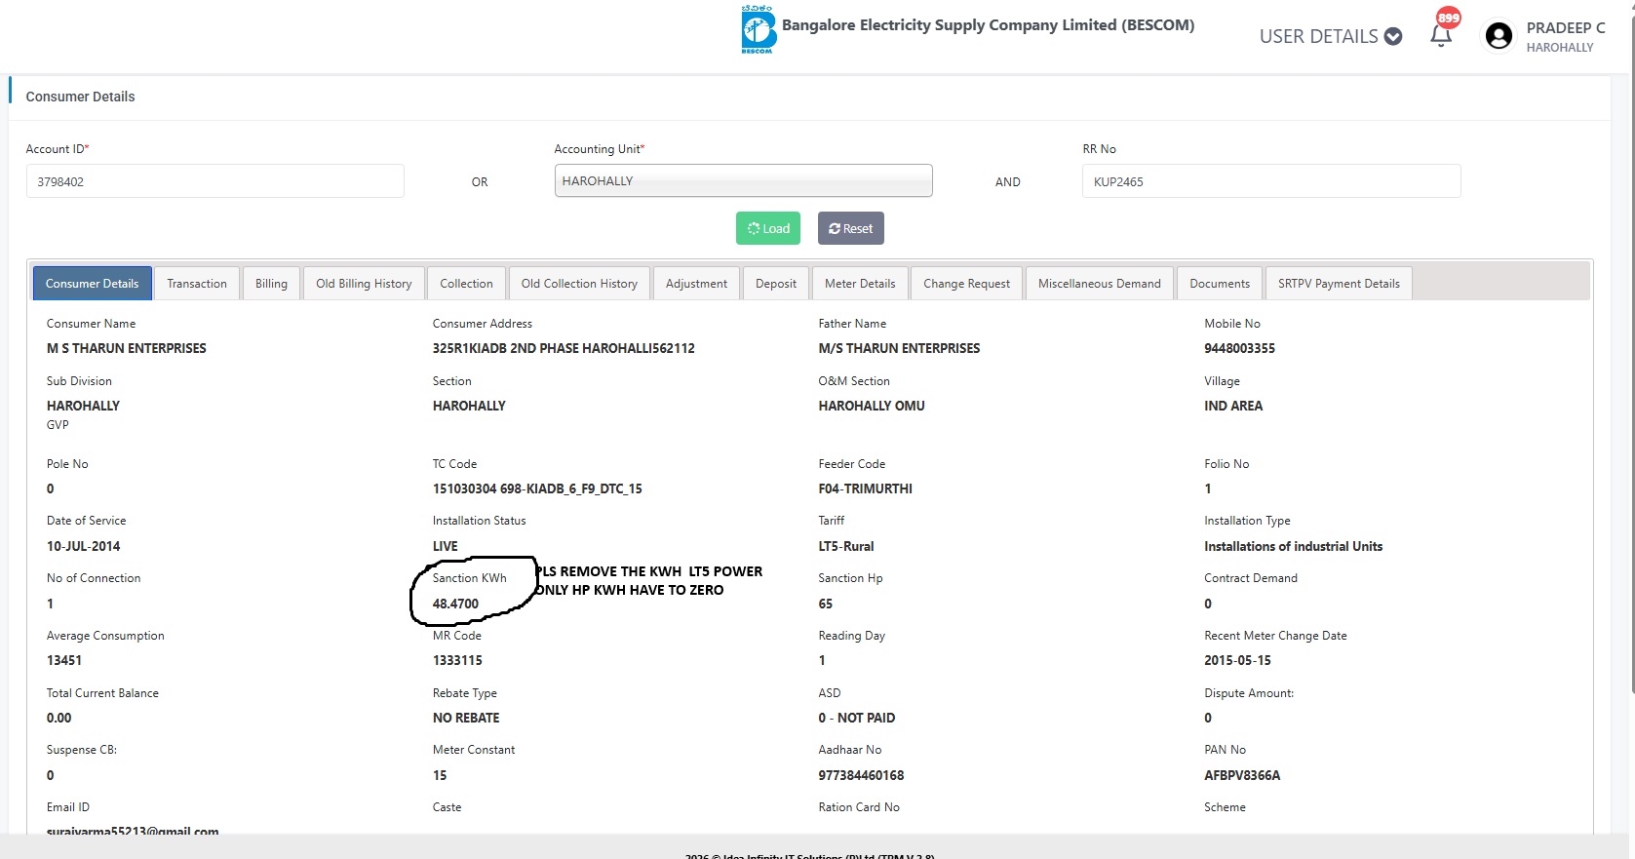
Task: Click Sanction Hp value 65
Action: click(826, 604)
